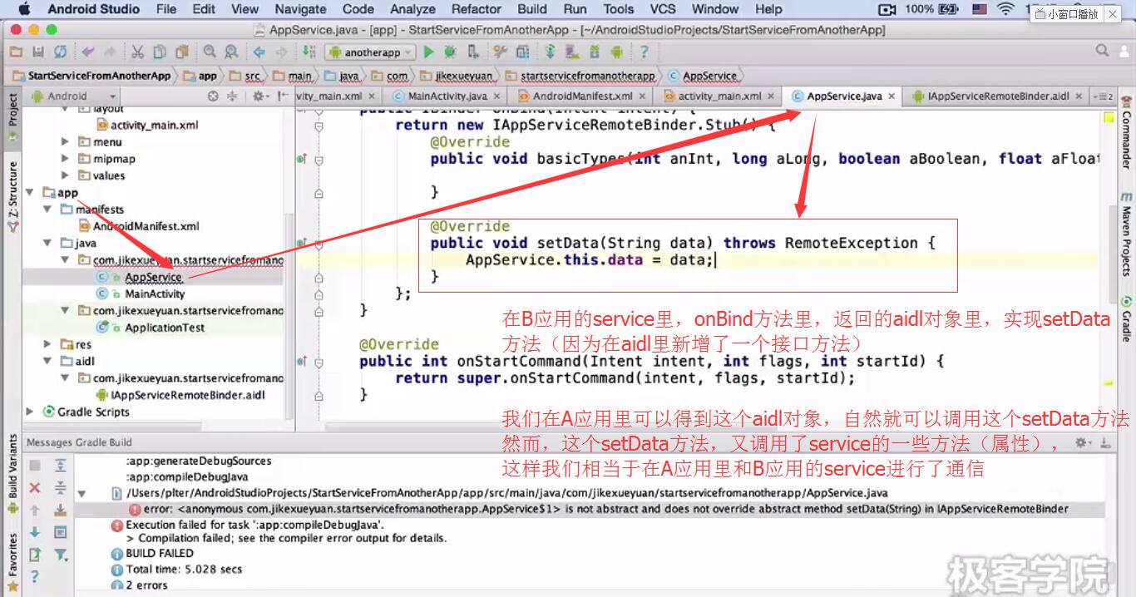This screenshot has height=597, width=1136.
Task: Switch to the MainActivity.java tab
Action: point(447,96)
